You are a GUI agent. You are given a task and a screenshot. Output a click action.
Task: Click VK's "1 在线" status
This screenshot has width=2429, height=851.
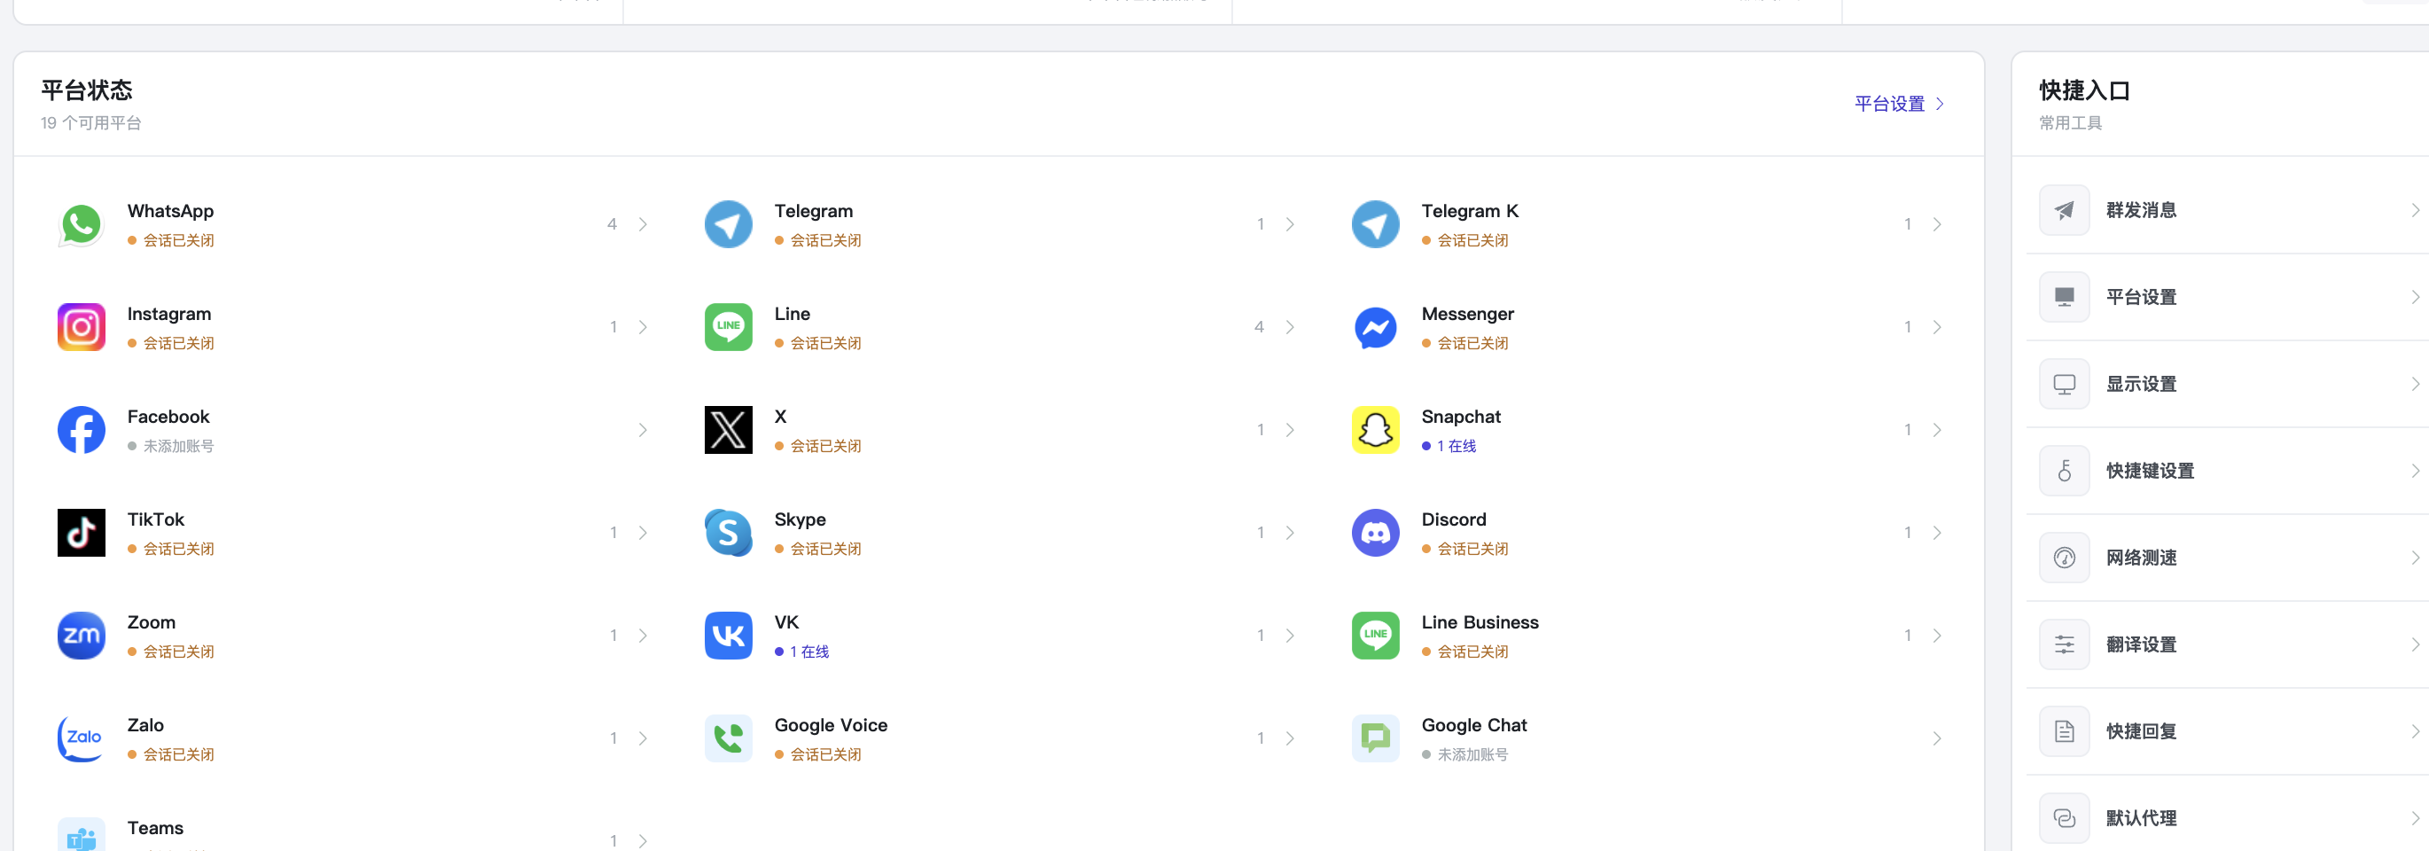[x=809, y=652]
